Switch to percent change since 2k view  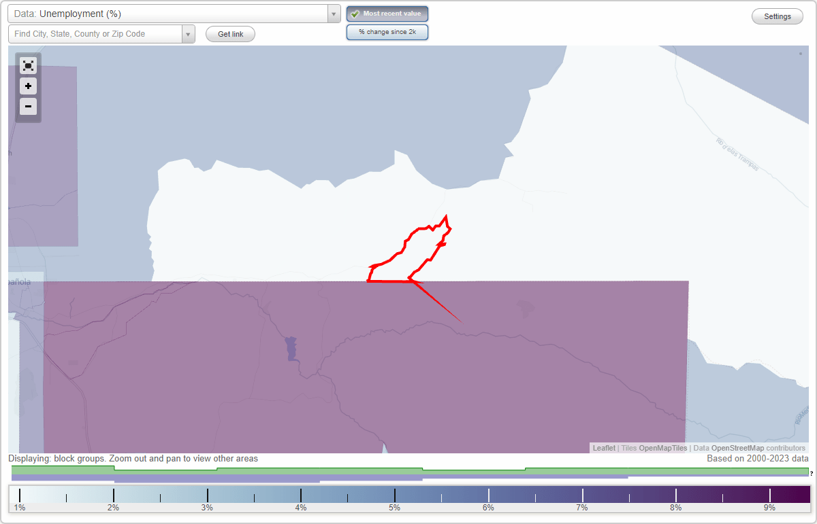tap(387, 31)
